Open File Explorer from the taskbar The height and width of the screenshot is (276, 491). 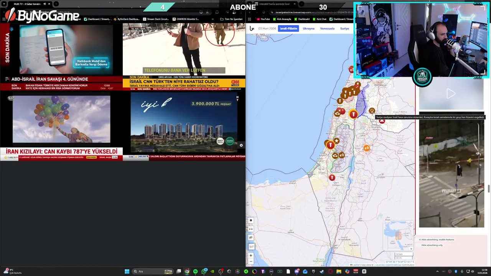pos(339,271)
